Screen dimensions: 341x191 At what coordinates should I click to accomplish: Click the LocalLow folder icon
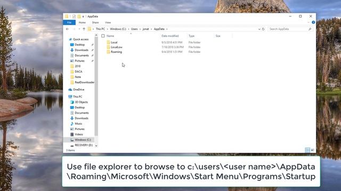tap(108, 47)
